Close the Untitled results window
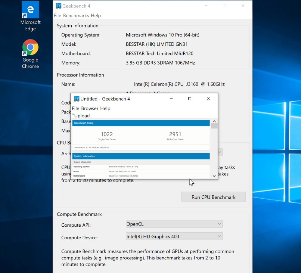This screenshot has width=301, height=273. (208, 98)
